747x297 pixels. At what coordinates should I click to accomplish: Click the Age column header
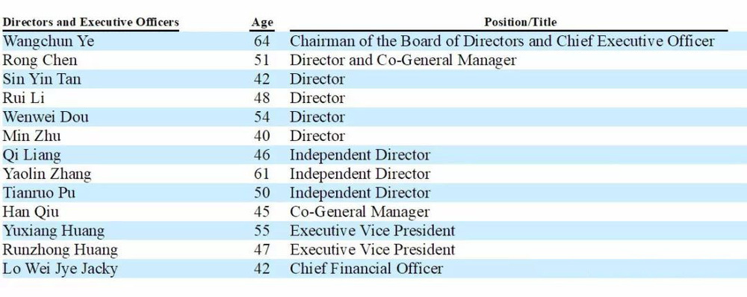click(x=262, y=22)
